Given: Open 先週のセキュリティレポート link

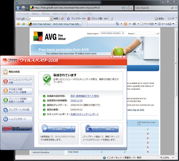Looking at the screenshot, I should pos(85,114).
